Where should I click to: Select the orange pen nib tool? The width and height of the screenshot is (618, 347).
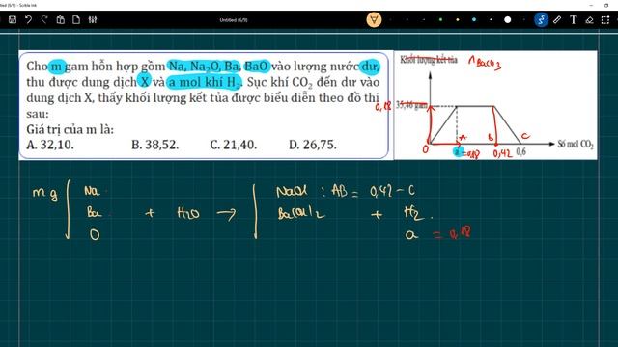(374, 19)
